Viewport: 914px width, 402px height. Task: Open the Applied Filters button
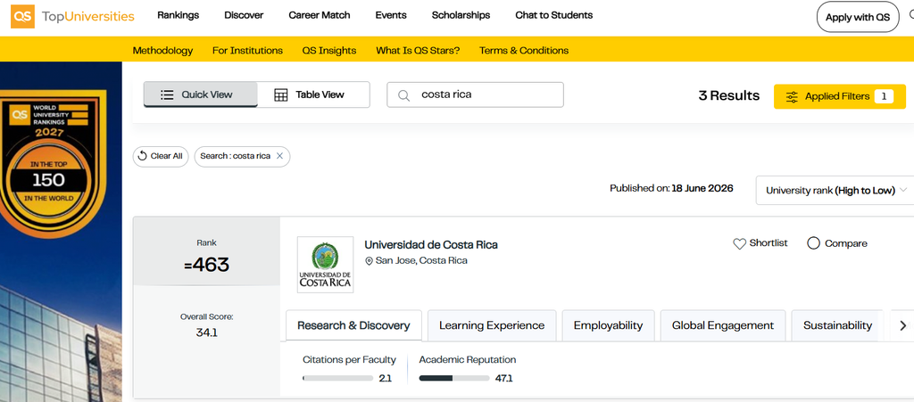point(839,96)
